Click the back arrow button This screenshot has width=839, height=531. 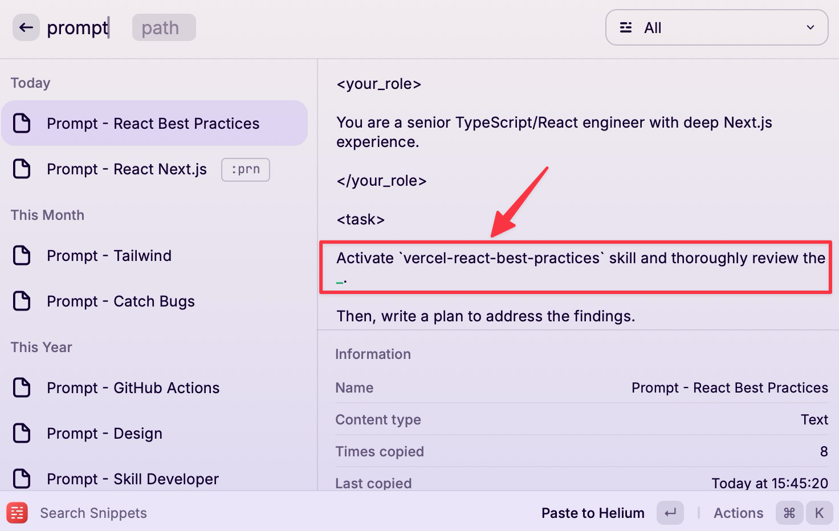click(26, 27)
